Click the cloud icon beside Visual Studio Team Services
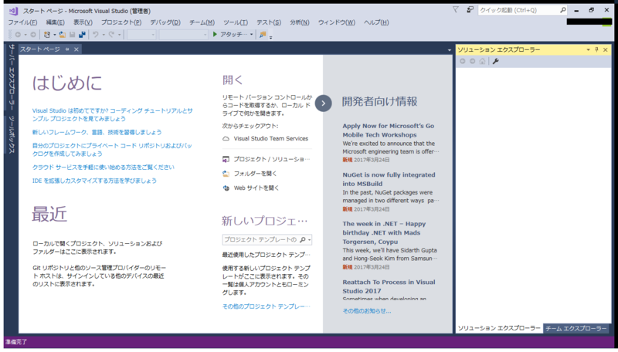 tap(226, 139)
